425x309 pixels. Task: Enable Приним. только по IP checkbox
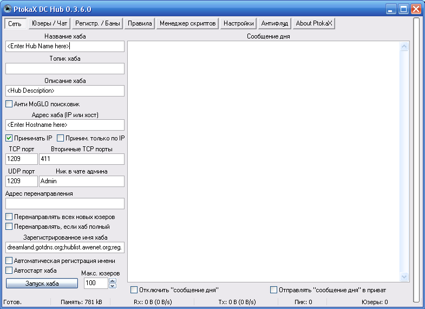click(60, 138)
